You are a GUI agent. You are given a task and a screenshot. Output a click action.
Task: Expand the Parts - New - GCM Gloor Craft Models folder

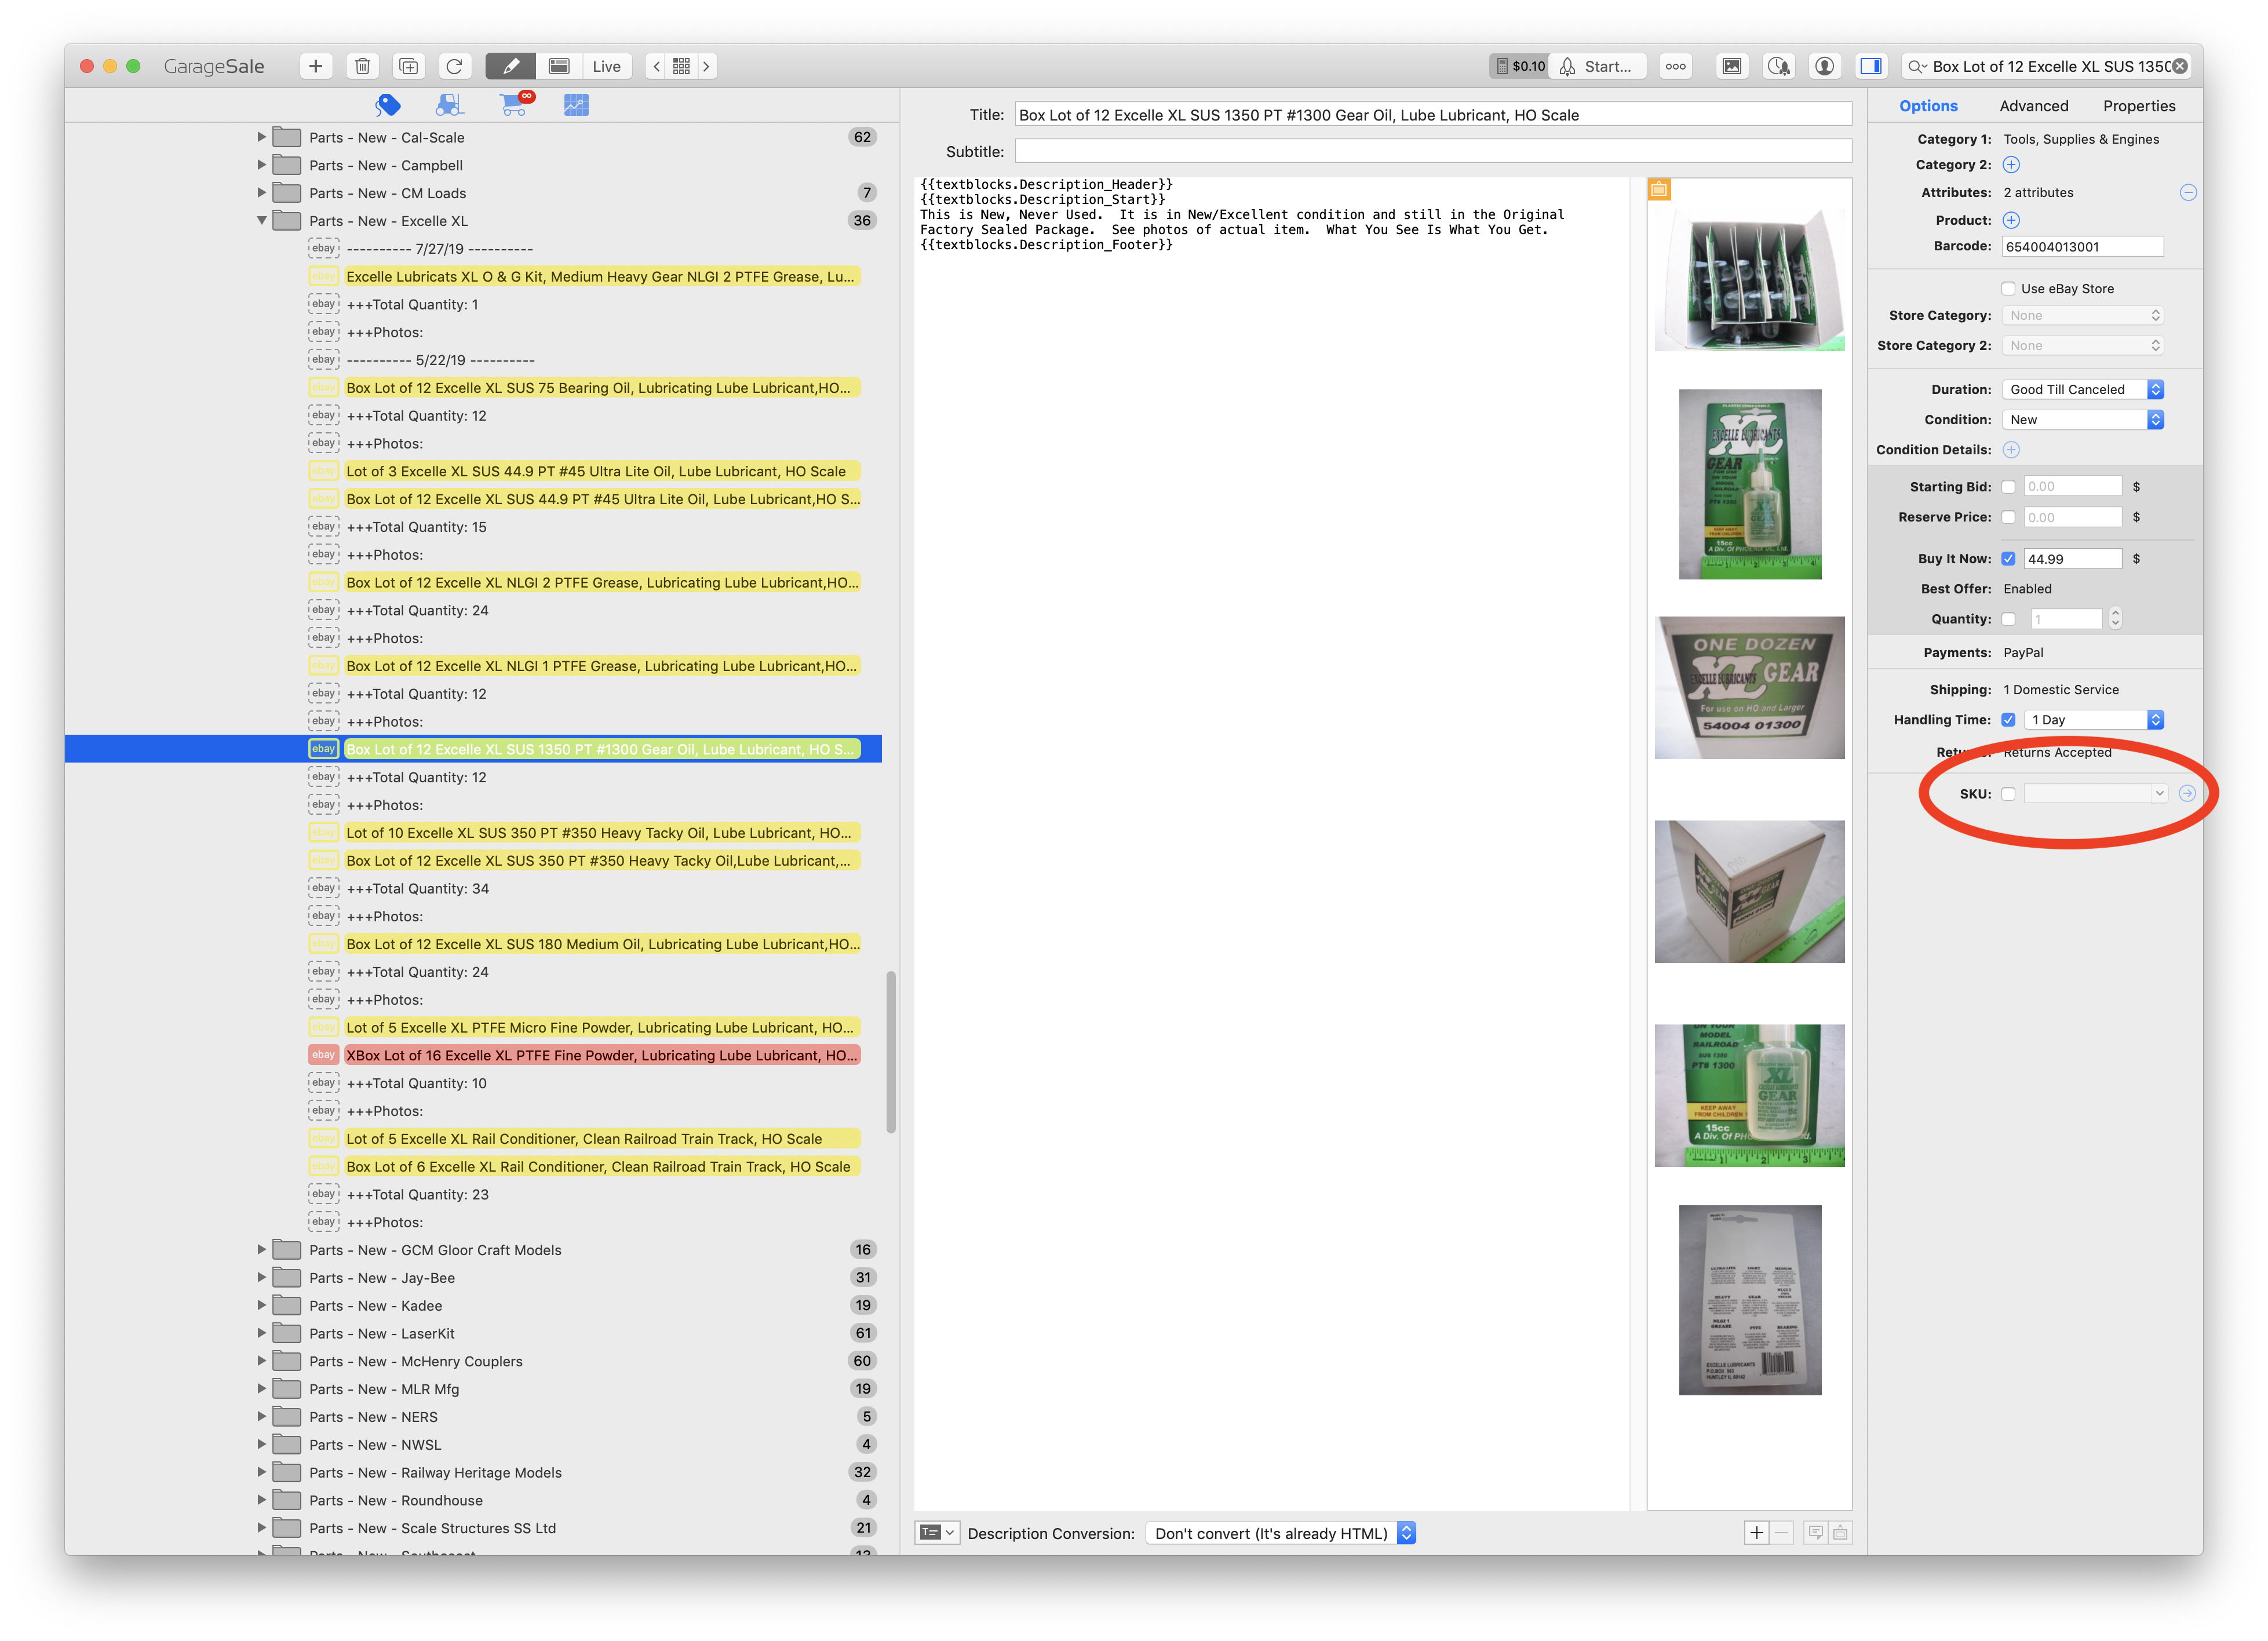pos(261,1250)
